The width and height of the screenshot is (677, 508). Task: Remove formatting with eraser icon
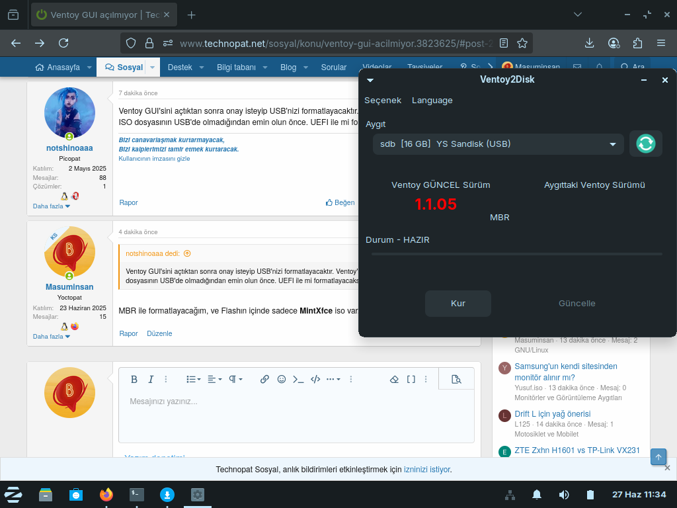pyautogui.click(x=394, y=379)
